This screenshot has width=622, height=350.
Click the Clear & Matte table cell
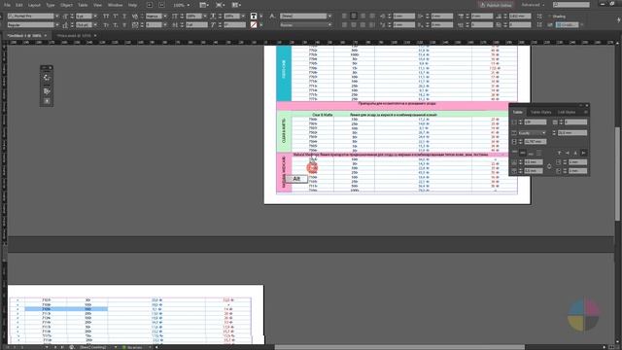pos(322,115)
